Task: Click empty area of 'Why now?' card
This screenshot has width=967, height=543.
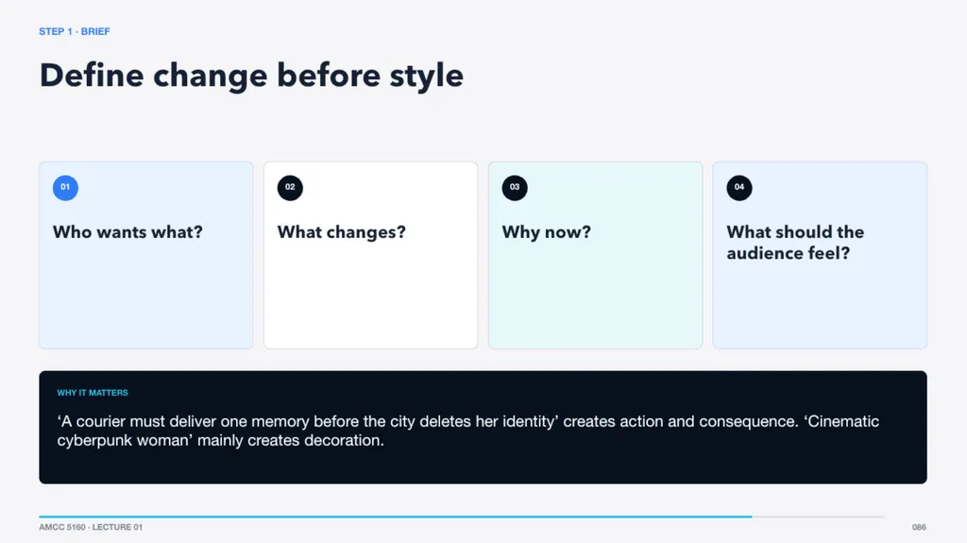Action: pos(595,297)
